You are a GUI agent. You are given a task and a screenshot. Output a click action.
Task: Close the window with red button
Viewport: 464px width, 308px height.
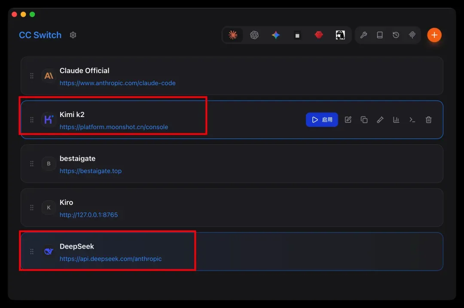[x=14, y=14]
